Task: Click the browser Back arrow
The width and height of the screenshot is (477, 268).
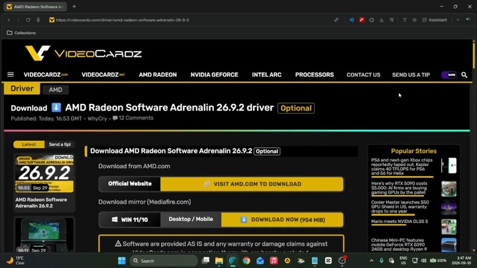Action: (9, 20)
